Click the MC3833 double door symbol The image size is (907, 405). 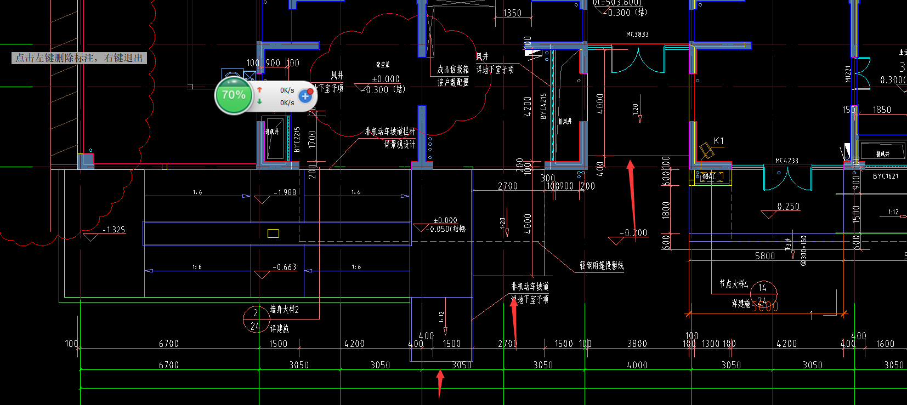click(638, 59)
